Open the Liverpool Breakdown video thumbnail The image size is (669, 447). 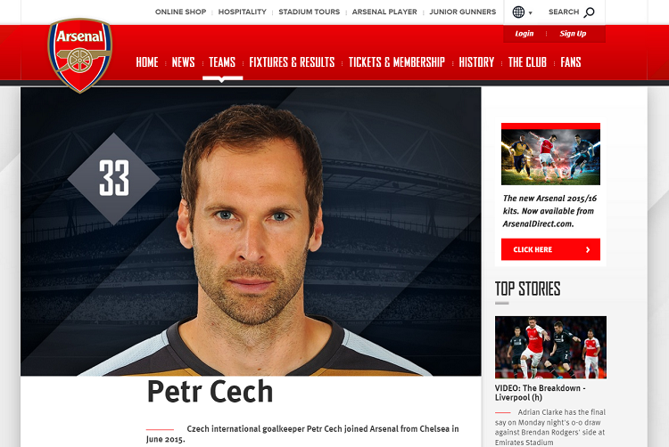pos(550,347)
